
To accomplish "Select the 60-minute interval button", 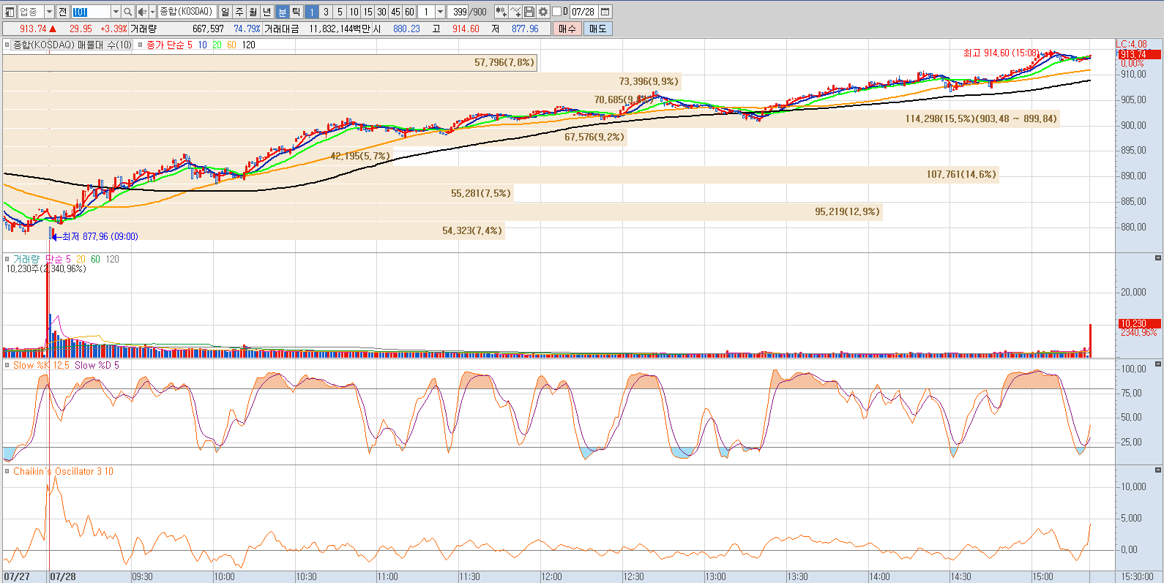I will tap(409, 12).
